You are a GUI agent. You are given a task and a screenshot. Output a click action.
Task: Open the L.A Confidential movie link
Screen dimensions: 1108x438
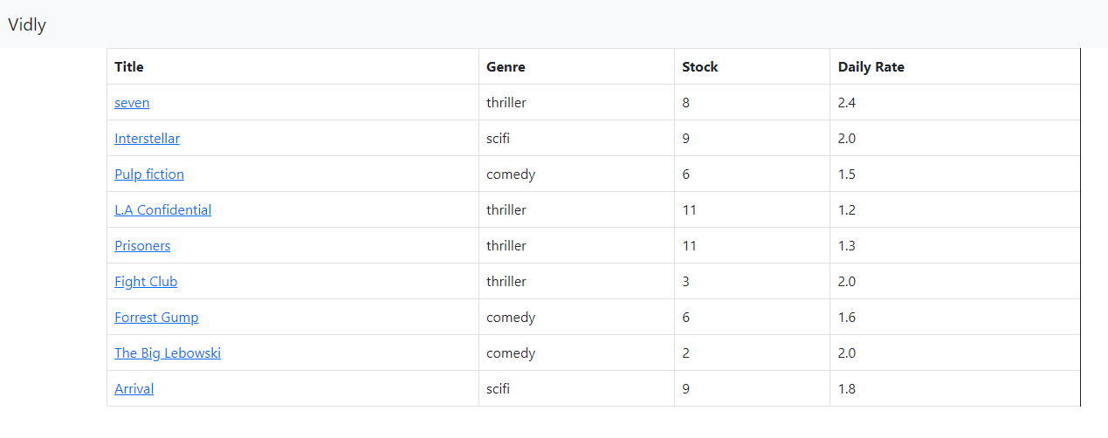click(162, 210)
